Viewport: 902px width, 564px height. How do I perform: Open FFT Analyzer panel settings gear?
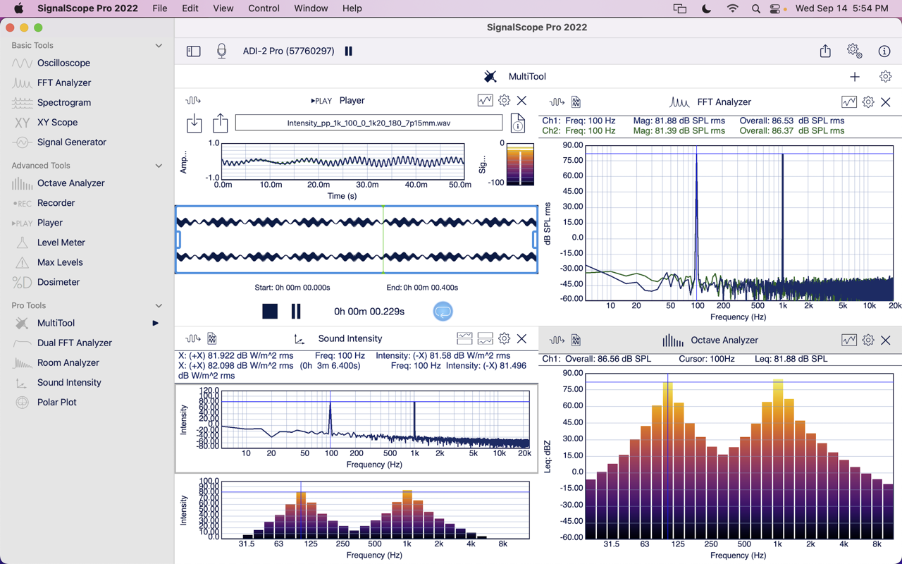tap(868, 102)
